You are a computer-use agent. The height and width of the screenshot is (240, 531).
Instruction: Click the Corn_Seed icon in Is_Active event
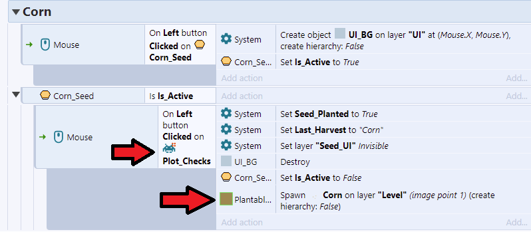coord(45,96)
